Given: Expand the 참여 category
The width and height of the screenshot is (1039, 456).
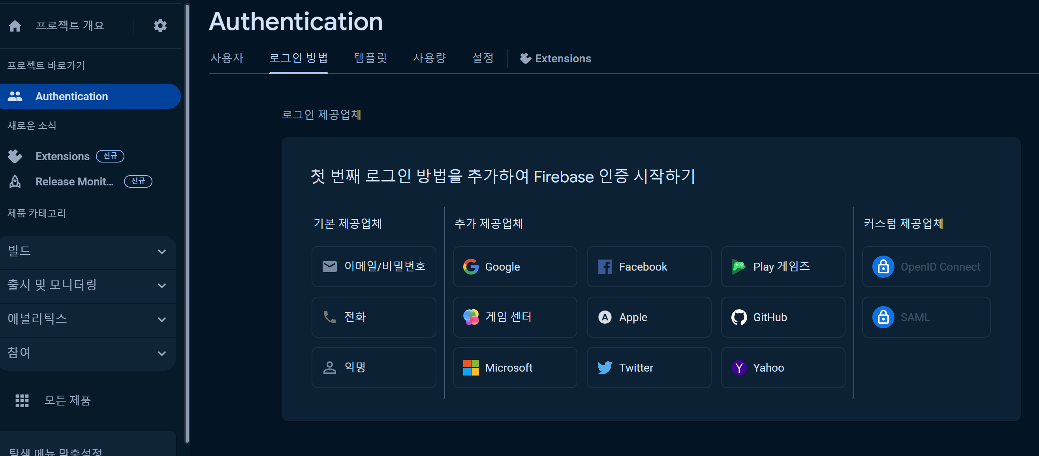Looking at the screenshot, I should pyautogui.click(x=88, y=353).
